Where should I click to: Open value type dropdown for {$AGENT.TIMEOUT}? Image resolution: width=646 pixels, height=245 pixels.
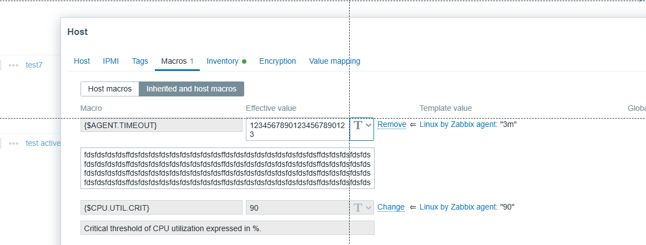362,125
